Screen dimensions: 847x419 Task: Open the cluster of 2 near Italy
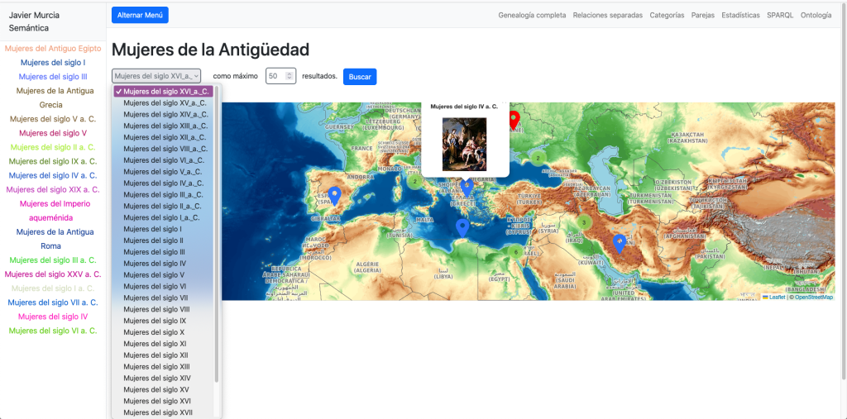click(414, 182)
